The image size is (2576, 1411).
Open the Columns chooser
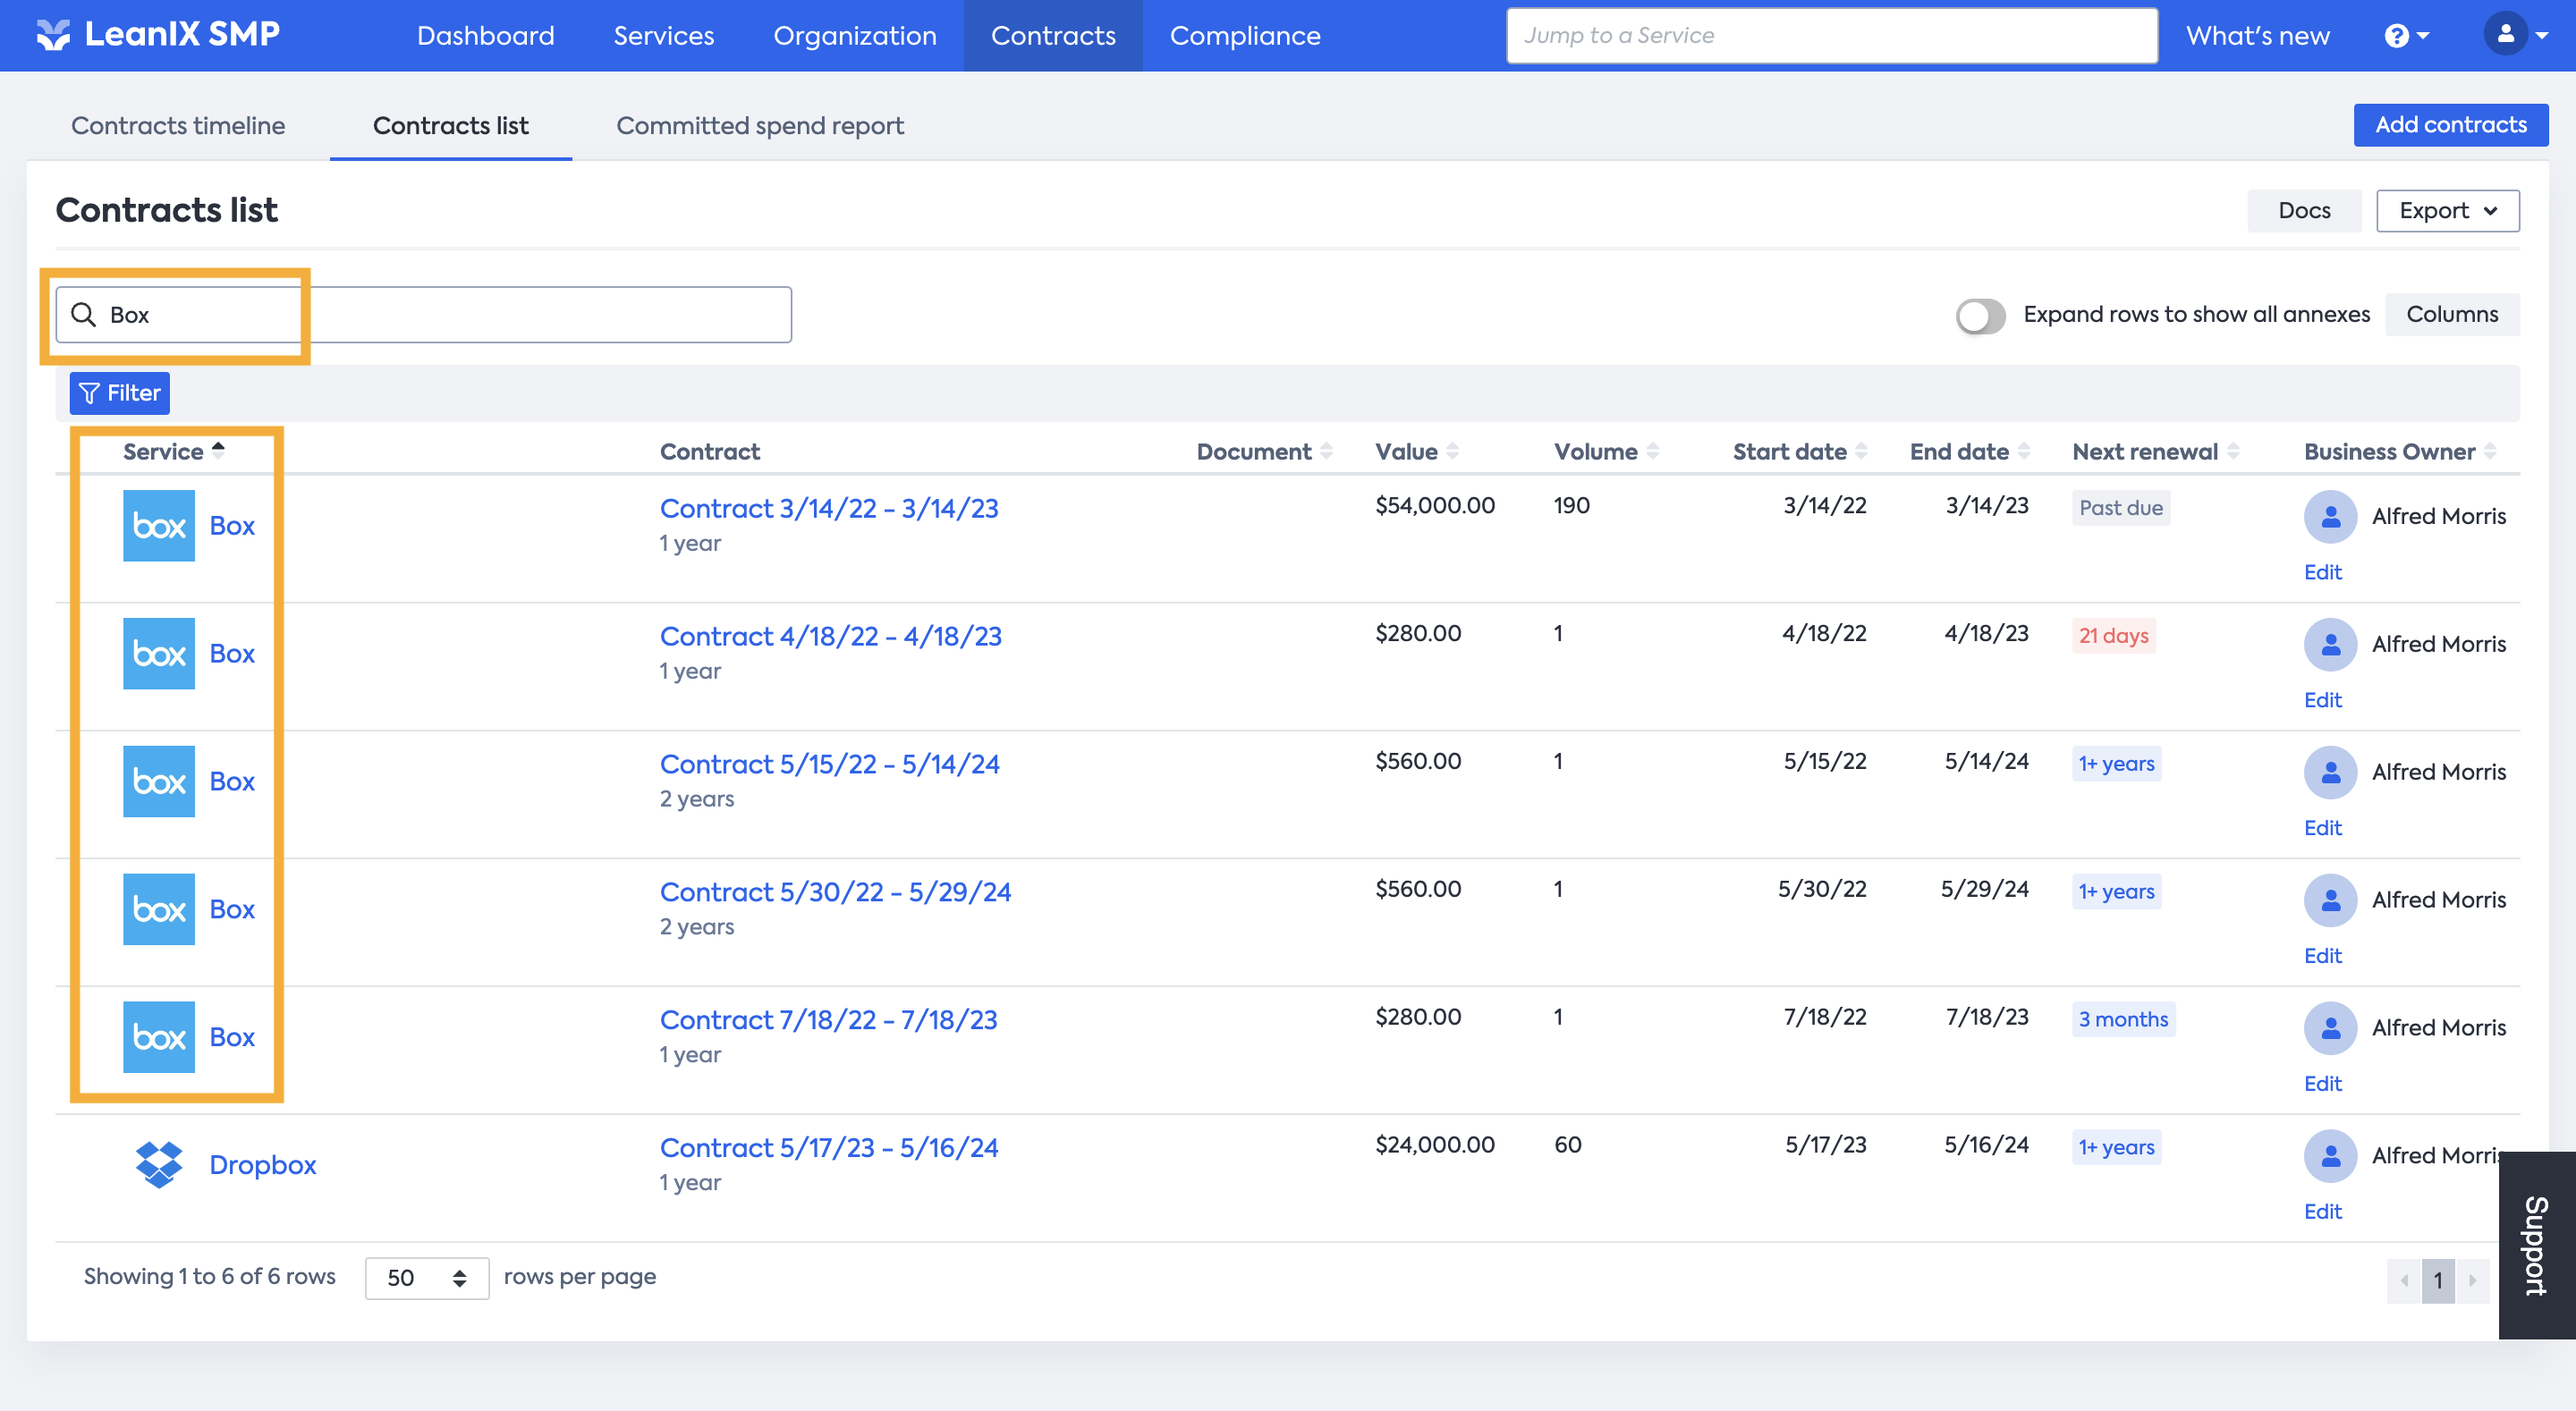coord(2451,314)
